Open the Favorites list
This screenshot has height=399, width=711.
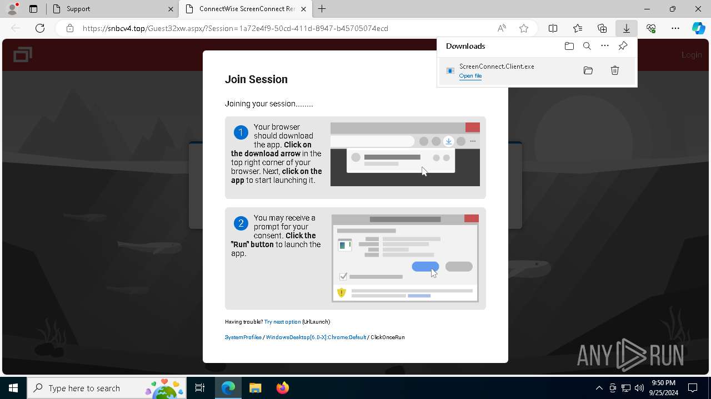click(578, 28)
